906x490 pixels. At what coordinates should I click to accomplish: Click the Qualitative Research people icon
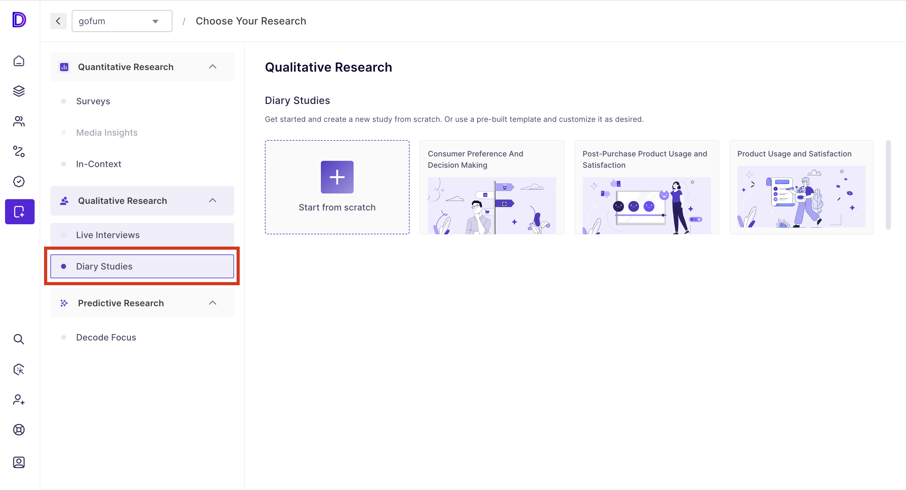pos(64,201)
